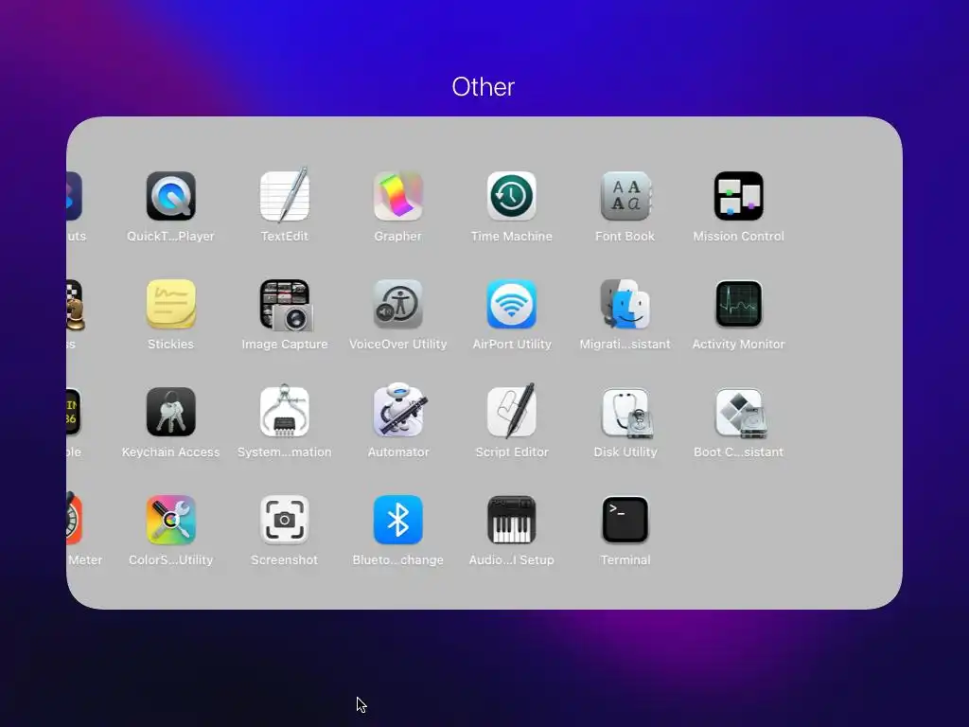Click the "Time Machine" label text

click(512, 236)
